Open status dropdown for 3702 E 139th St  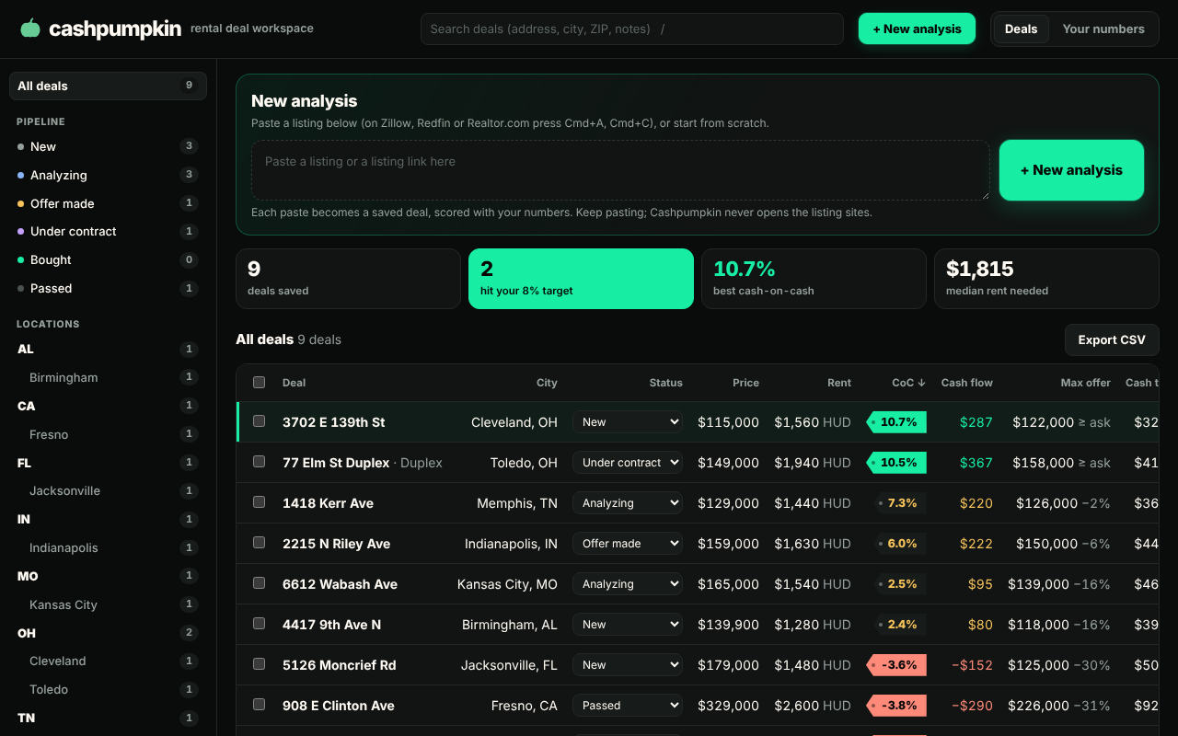[x=628, y=422]
